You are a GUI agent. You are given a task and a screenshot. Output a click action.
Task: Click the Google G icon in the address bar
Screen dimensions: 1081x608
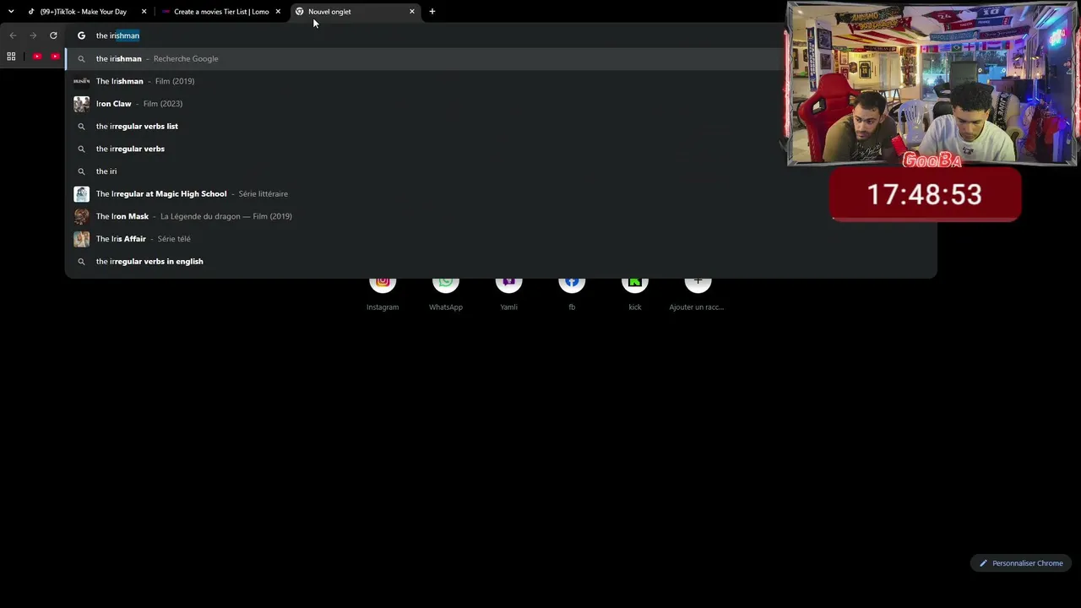[81, 35]
